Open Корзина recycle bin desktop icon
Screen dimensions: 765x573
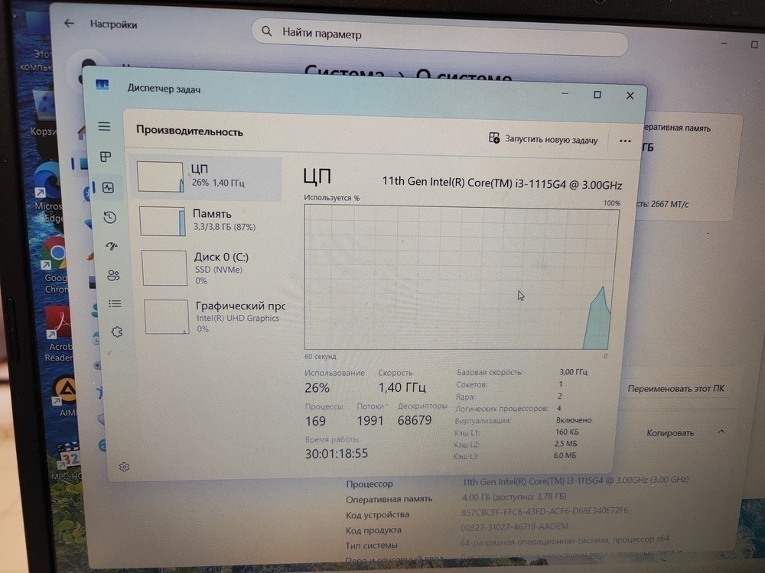45,113
